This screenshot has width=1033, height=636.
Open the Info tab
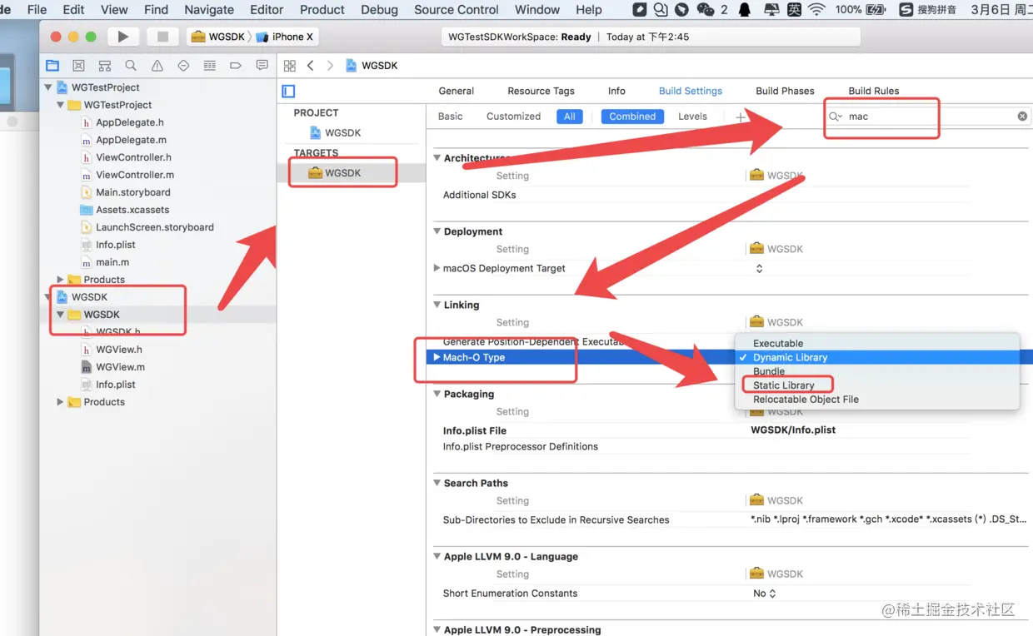point(616,91)
